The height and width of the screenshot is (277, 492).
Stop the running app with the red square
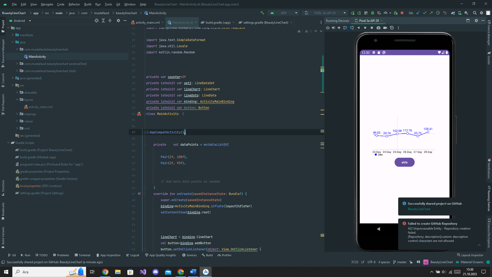pos(402,13)
